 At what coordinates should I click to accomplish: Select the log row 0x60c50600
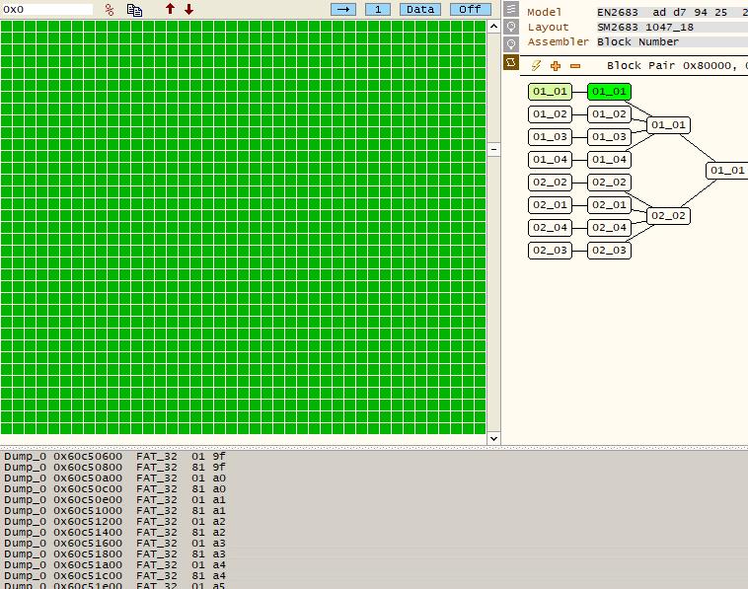[x=114, y=457]
